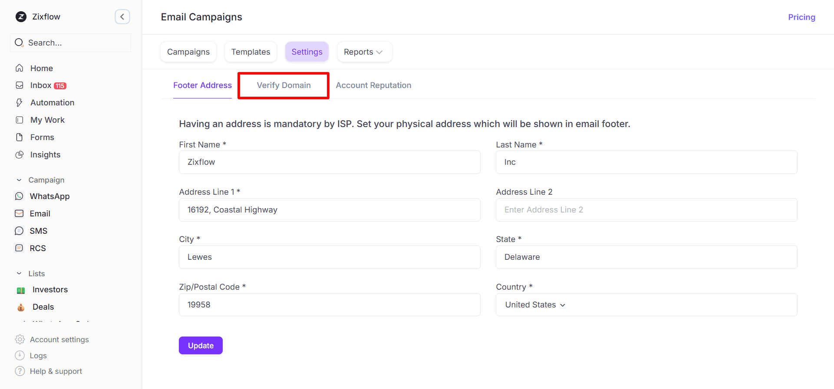Open the RCS campaign channel
Viewport: 834px width, 389px height.
38,248
